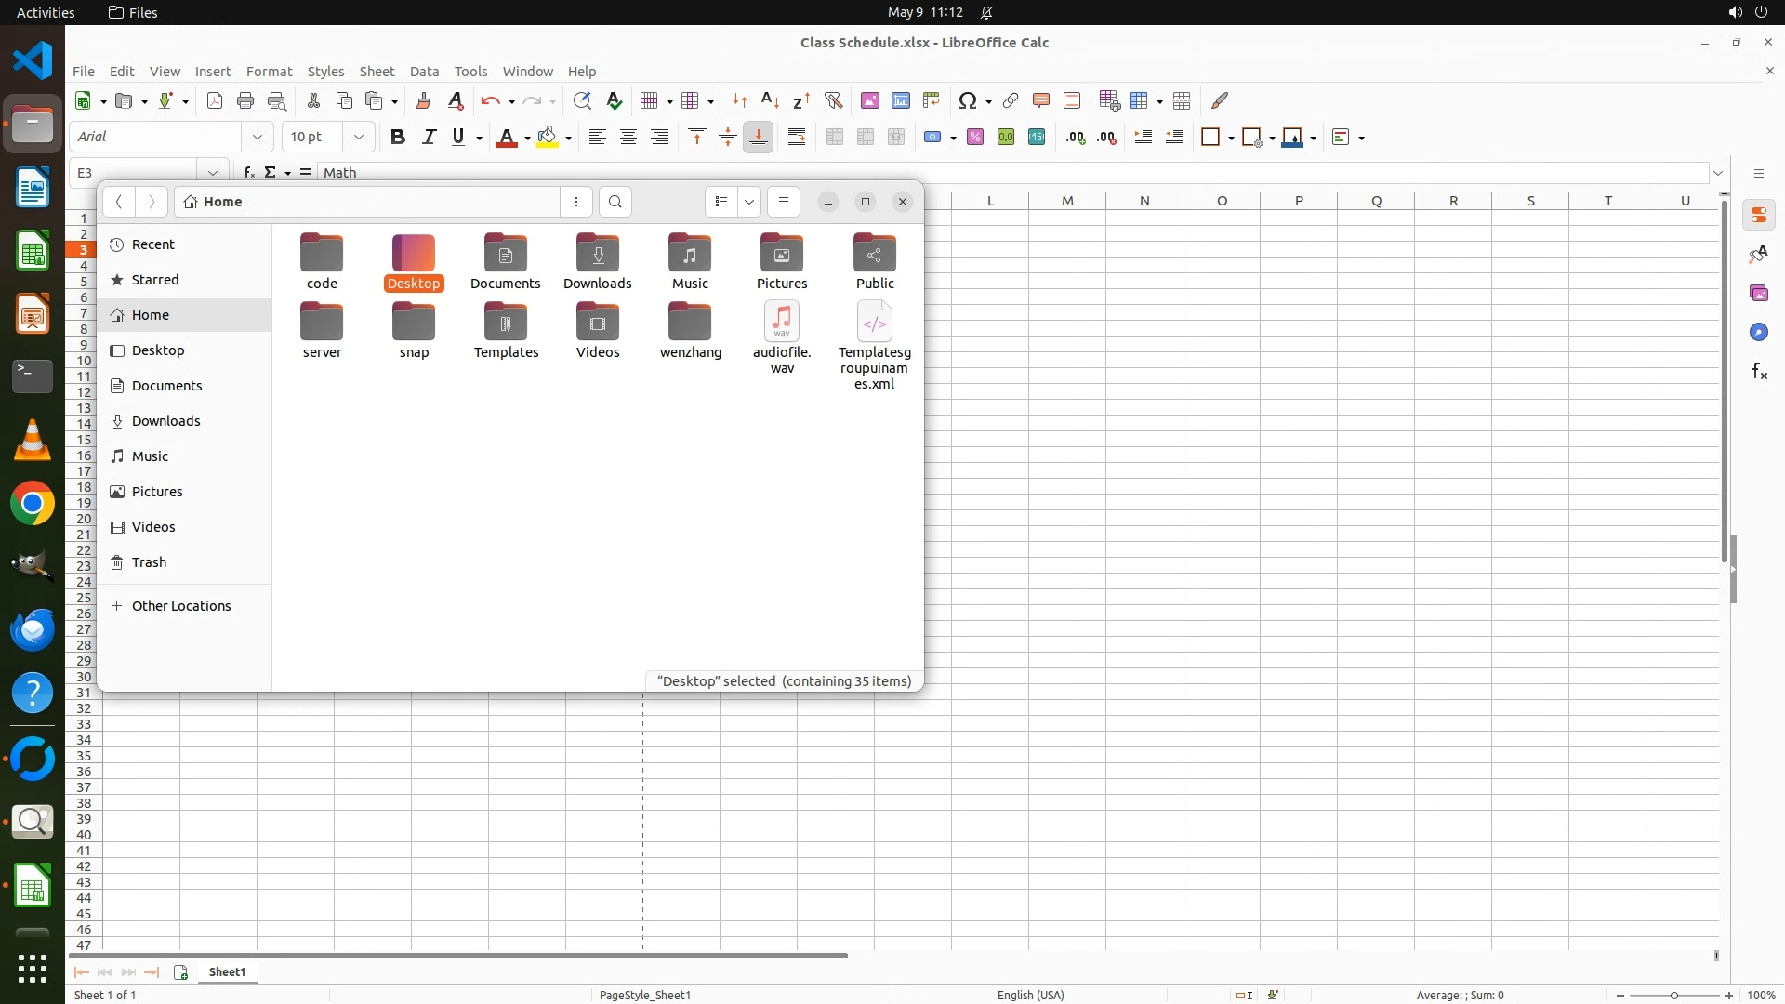Image resolution: width=1785 pixels, height=1004 pixels.
Task: Click the Print toolbar icon
Action: click(245, 100)
